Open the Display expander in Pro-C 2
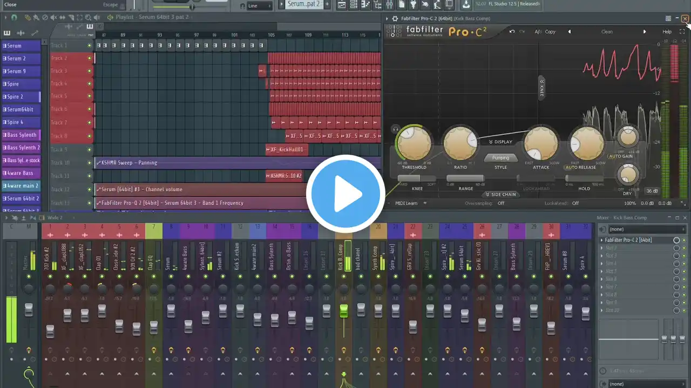Image resolution: width=691 pixels, height=388 pixels. pyautogui.click(x=500, y=142)
